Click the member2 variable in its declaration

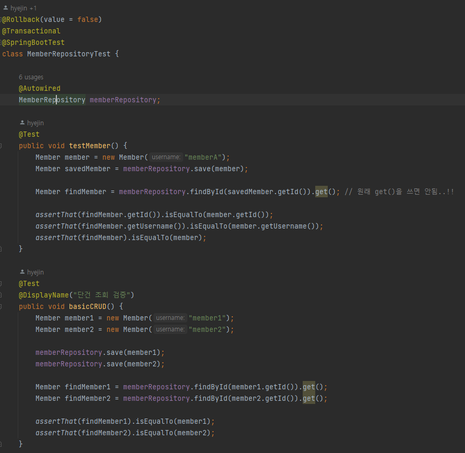(79, 330)
